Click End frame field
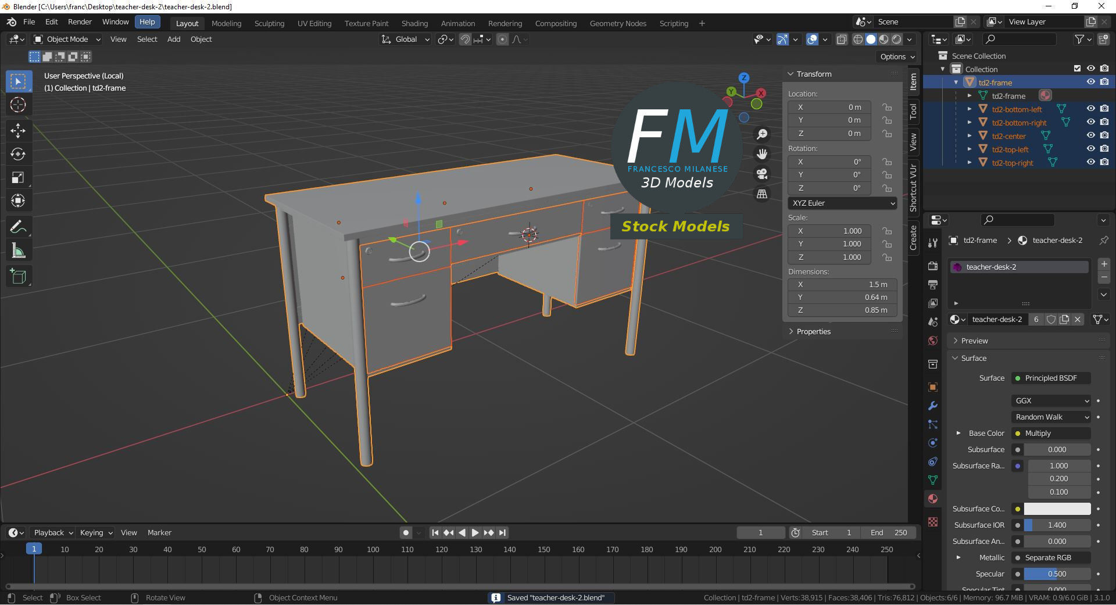1116x605 pixels. coord(889,533)
